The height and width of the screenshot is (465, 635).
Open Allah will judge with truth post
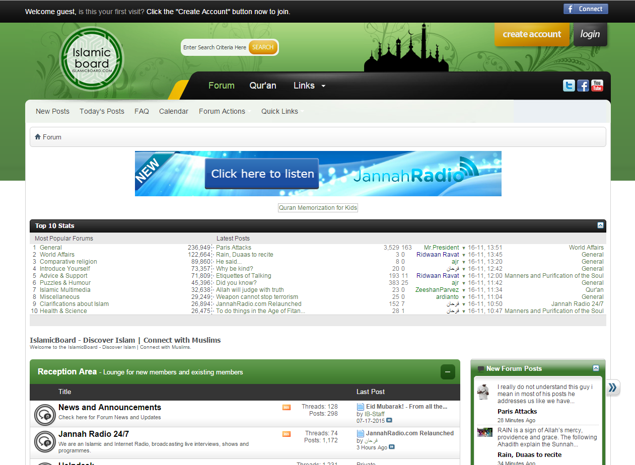(x=250, y=290)
